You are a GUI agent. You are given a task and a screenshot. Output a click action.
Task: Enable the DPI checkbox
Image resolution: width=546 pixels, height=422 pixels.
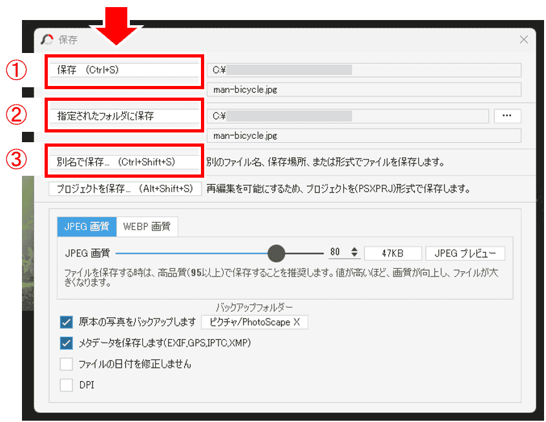(x=66, y=385)
